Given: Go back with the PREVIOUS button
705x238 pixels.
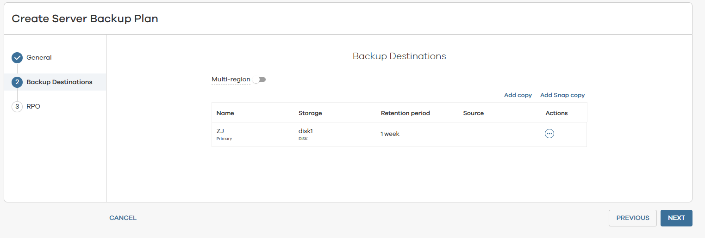Looking at the screenshot, I should point(632,218).
